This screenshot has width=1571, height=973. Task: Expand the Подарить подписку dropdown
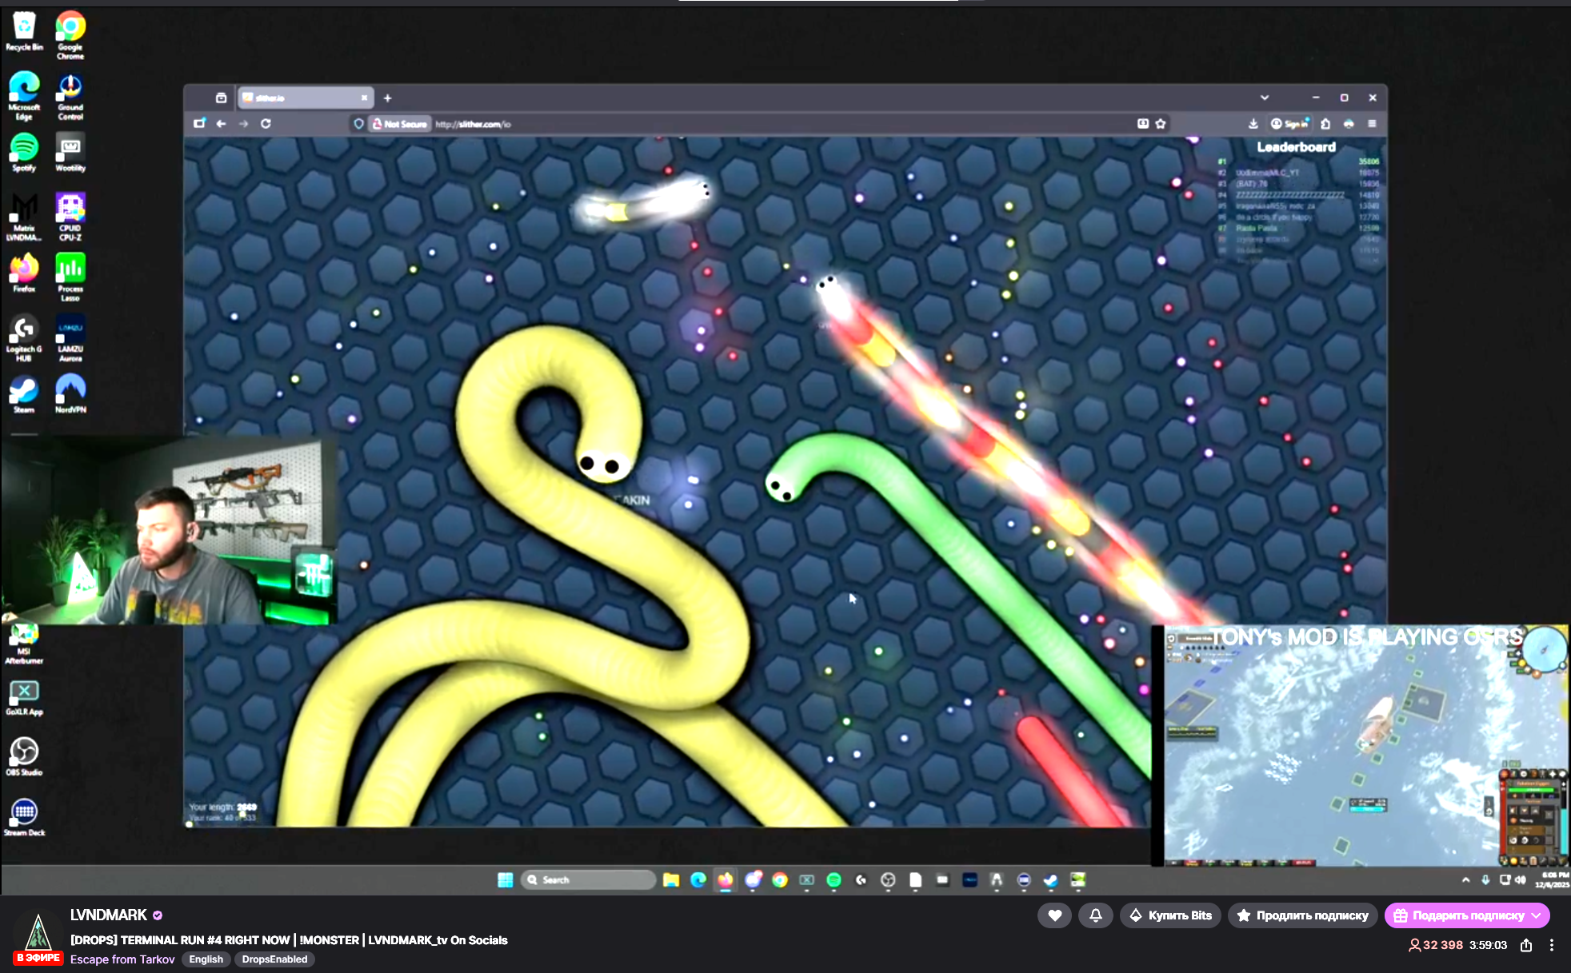(1536, 915)
